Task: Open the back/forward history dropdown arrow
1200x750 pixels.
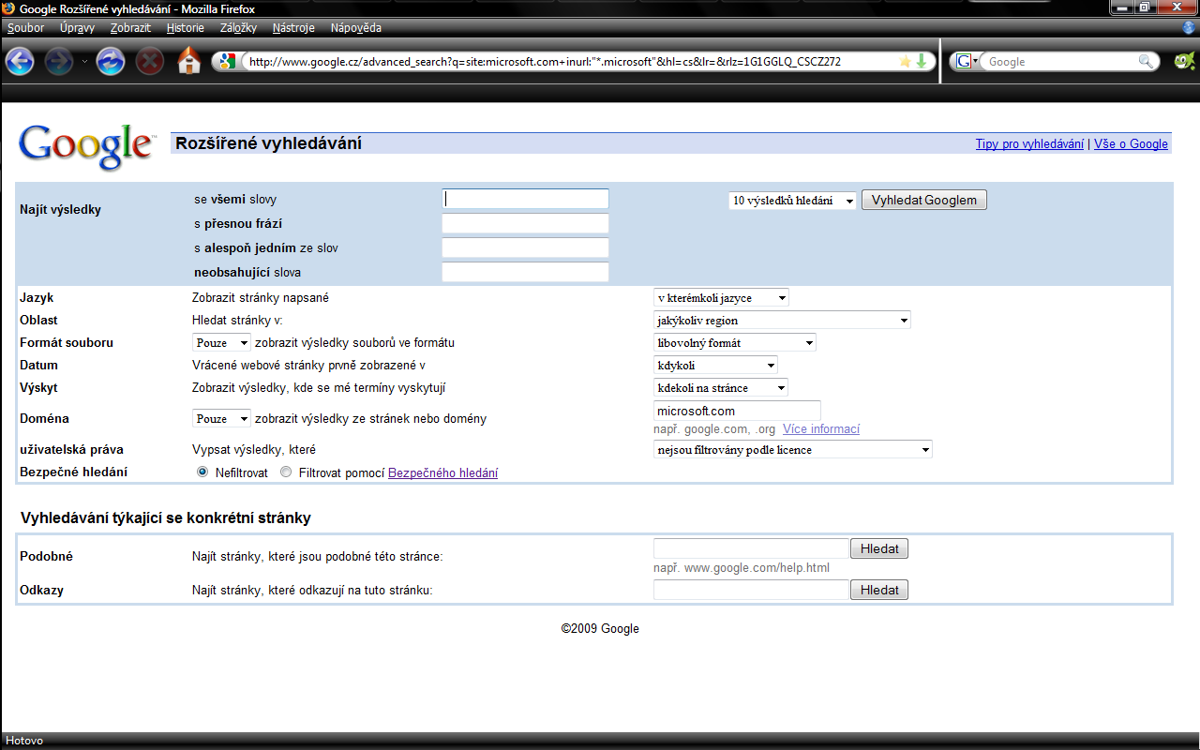Action: [x=84, y=62]
